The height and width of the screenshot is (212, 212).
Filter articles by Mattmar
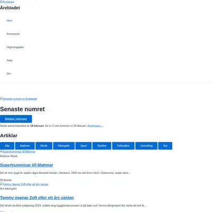25,146
